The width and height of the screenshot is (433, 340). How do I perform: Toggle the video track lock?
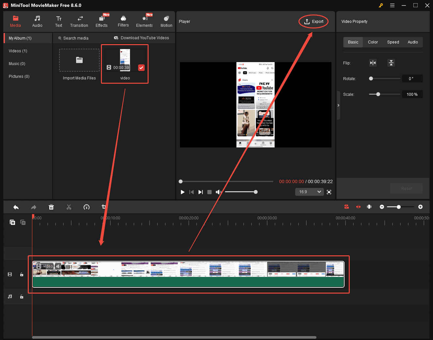pos(22,274)
